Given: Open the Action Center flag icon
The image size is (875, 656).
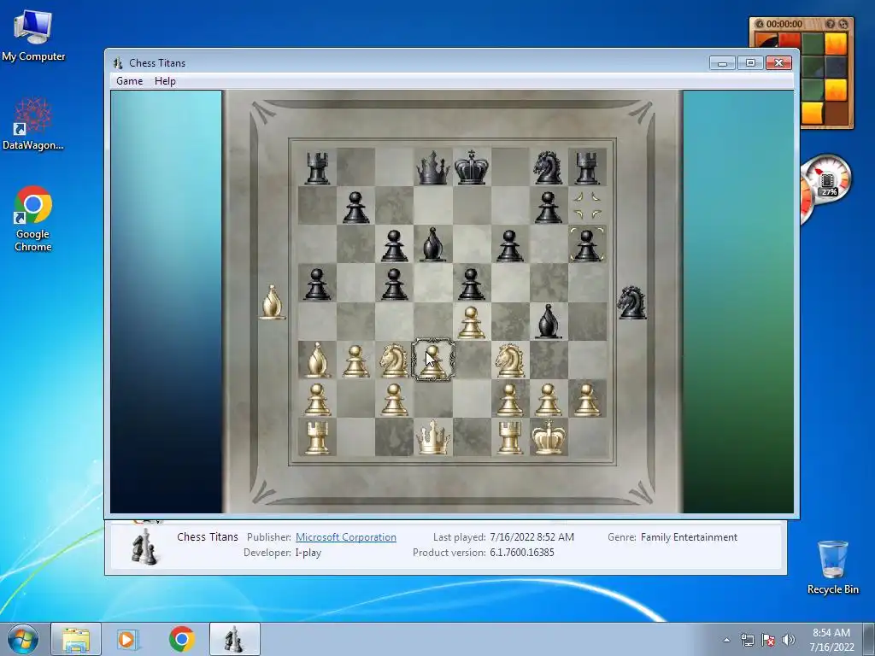Looking at the screenshot, I should coord(768,640).
